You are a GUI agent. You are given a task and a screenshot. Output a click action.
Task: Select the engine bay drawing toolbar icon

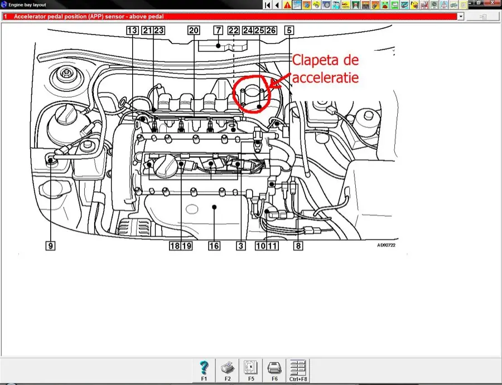(298, 4)
